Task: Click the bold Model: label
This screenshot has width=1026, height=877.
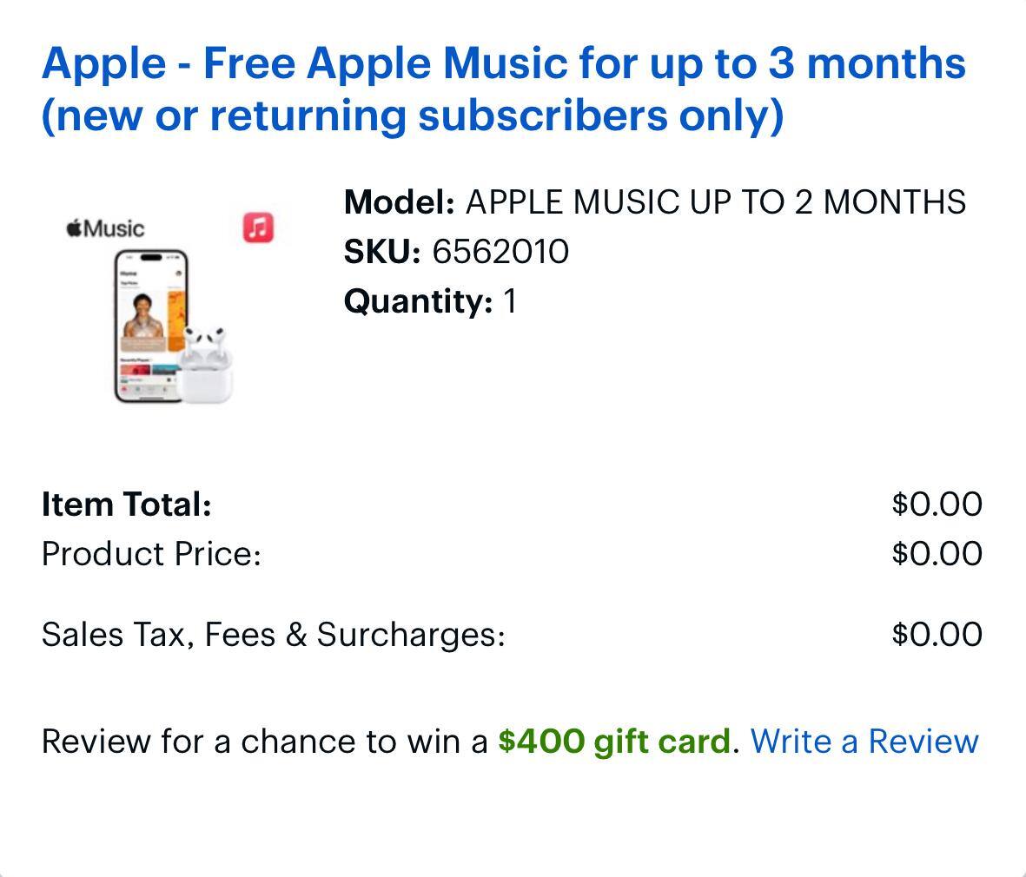Action: pos(399,202)
